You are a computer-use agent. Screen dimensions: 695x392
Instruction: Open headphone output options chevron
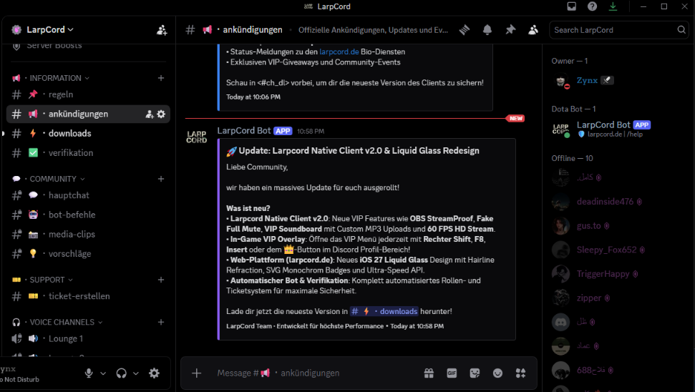pyautogui.click(x=135, y=373)
